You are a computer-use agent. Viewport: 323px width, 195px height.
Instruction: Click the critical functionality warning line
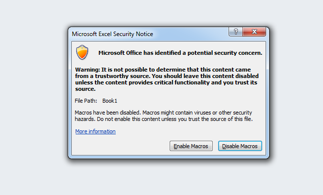166,82
